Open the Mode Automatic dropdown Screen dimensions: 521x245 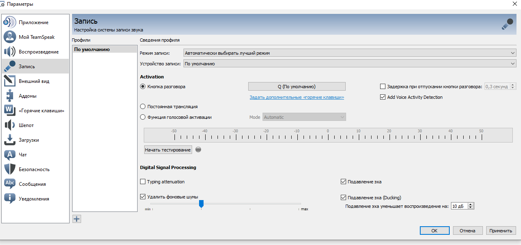(x=304, y=117)
